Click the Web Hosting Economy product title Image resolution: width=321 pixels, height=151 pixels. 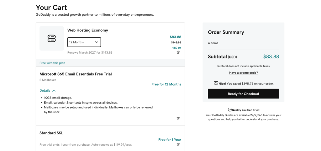tap(87, 30)
